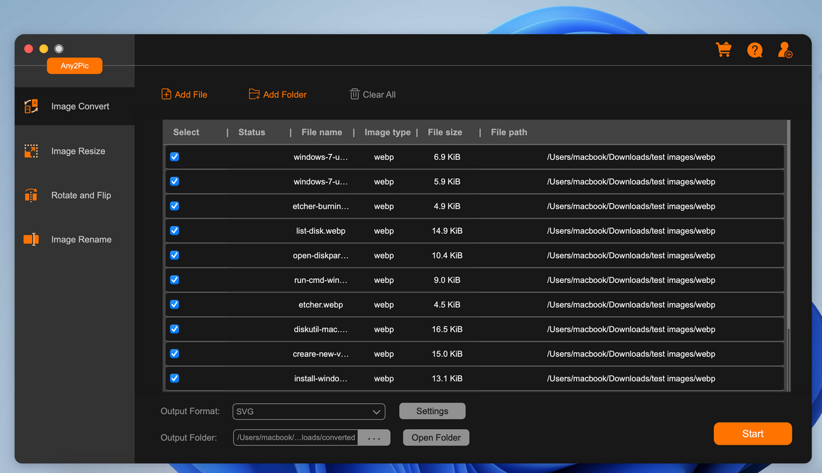
Task: Click the Clear All label
Action: click(380, 94)
